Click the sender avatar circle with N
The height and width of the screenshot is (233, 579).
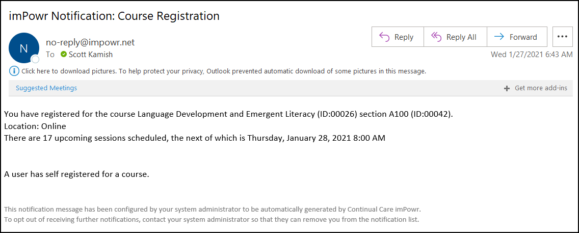[x=24, y=48]
